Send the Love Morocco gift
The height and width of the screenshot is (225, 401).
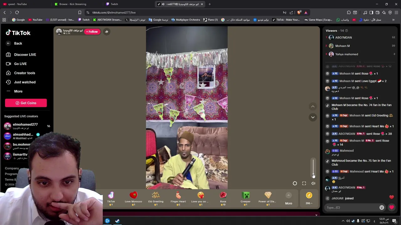click(133, 199)
